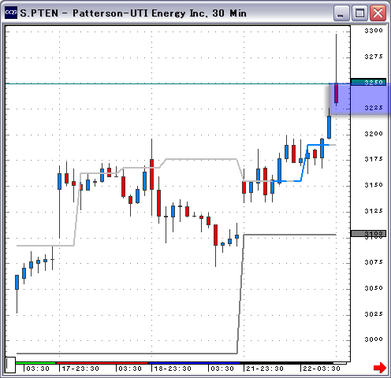
Task: Select the 3250 price marker label
Action: pyautogui.click(x=368, y=82)
